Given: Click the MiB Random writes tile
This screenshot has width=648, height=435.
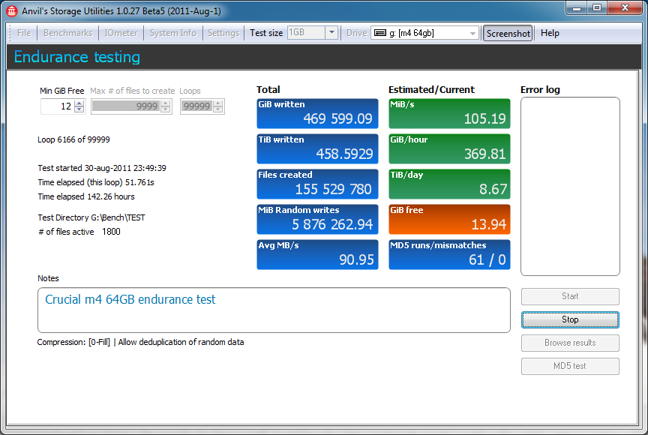Looking at the screenshot, I should (x=317, y=219).
